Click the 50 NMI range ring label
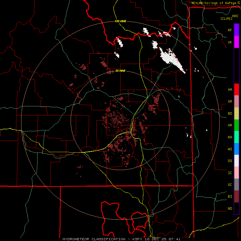 (120, 71)
